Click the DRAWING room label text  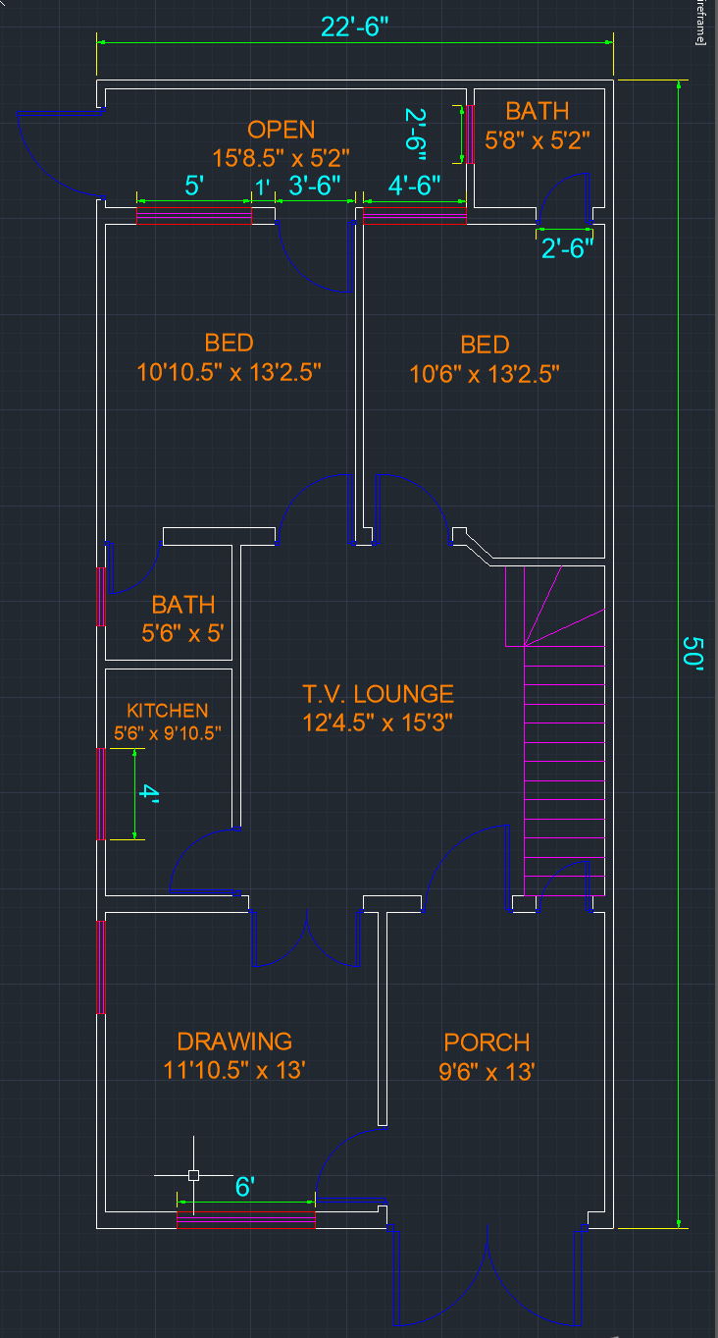click(x=234, y=1042)
